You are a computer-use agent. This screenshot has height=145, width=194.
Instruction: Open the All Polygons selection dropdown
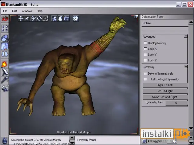tap(159, 141)
